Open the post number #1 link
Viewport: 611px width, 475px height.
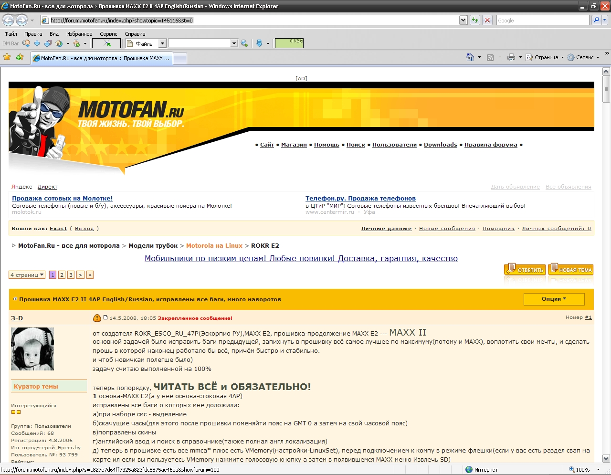(588, 317)
